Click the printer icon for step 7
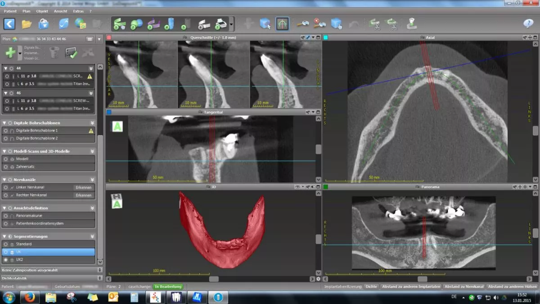 pyautogui.click(x=220, y=24)
